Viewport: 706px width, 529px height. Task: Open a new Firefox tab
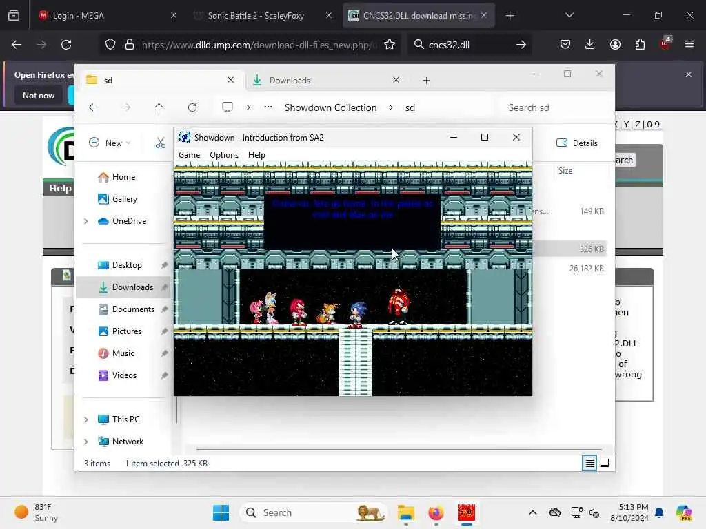tap(510, 16)
